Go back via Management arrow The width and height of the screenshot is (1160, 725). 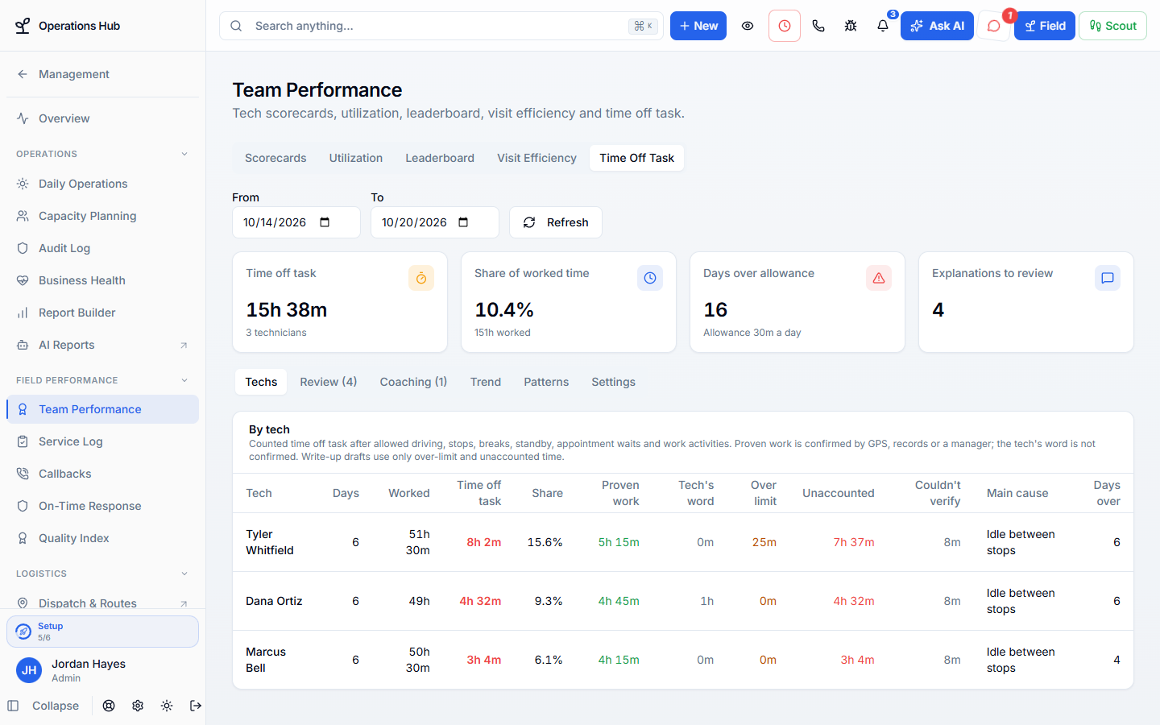[x=23, y=74]
